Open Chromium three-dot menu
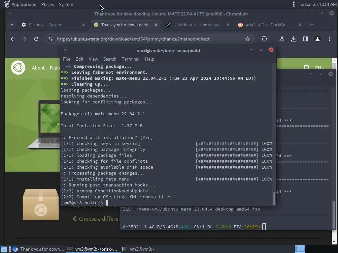The width and height of the screenshot is (338, 253). coord(329,39)
